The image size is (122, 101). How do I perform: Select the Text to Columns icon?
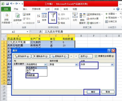pos(75,15)
